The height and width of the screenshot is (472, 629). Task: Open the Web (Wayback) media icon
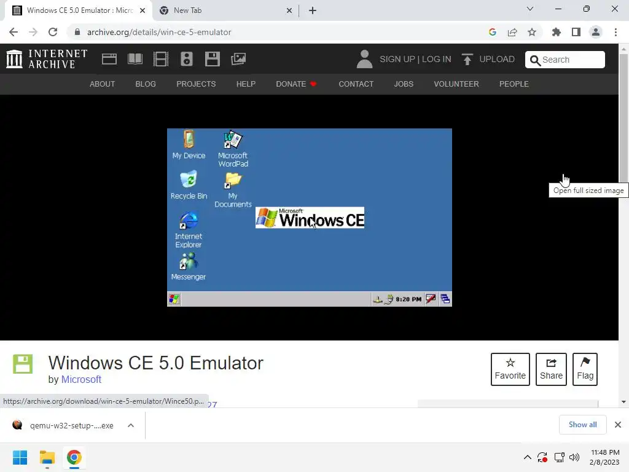click(109, 59)
